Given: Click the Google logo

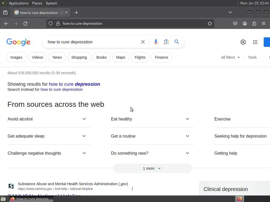Looking at the screenshot, I should tap(18, 42).
